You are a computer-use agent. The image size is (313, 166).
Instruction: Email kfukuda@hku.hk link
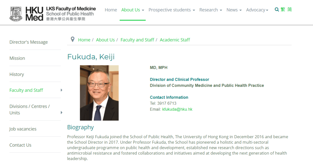177,109
